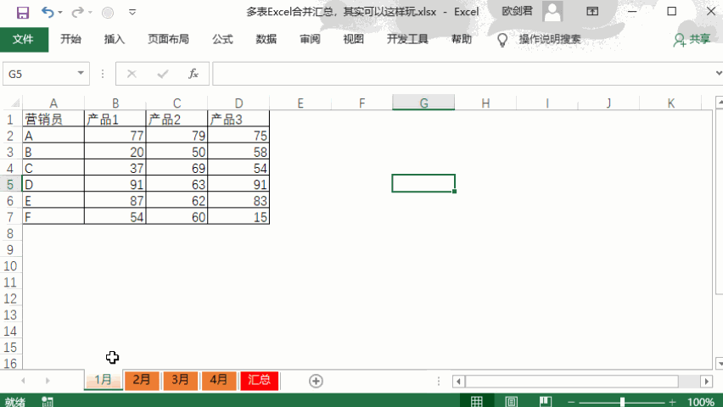Screen dimensions: 723x407
Task: Open the 页面布局 Page Layout tab
Action: pos(168,39)
